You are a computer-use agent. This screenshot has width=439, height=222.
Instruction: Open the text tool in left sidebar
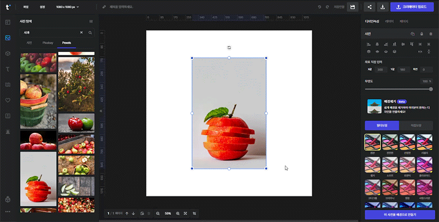pyautogui.click(x=7, y=69)
